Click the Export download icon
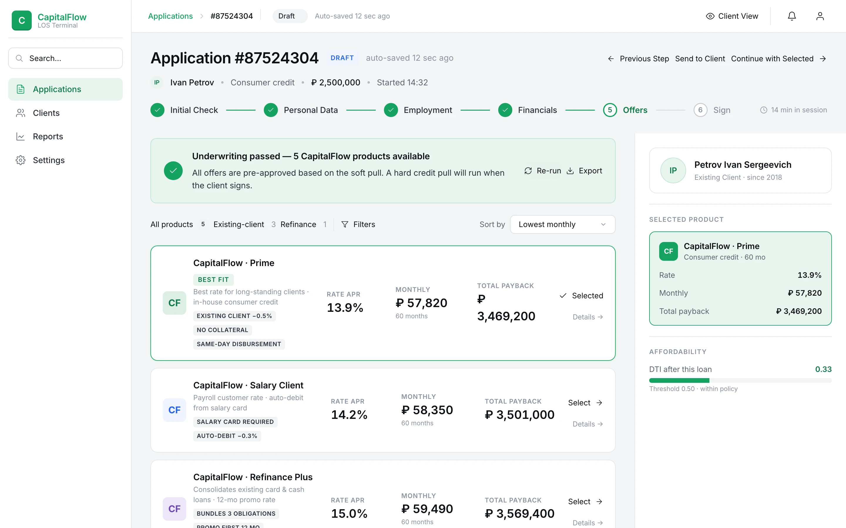Viewport: 846px width, 528px height. [570, 171]
